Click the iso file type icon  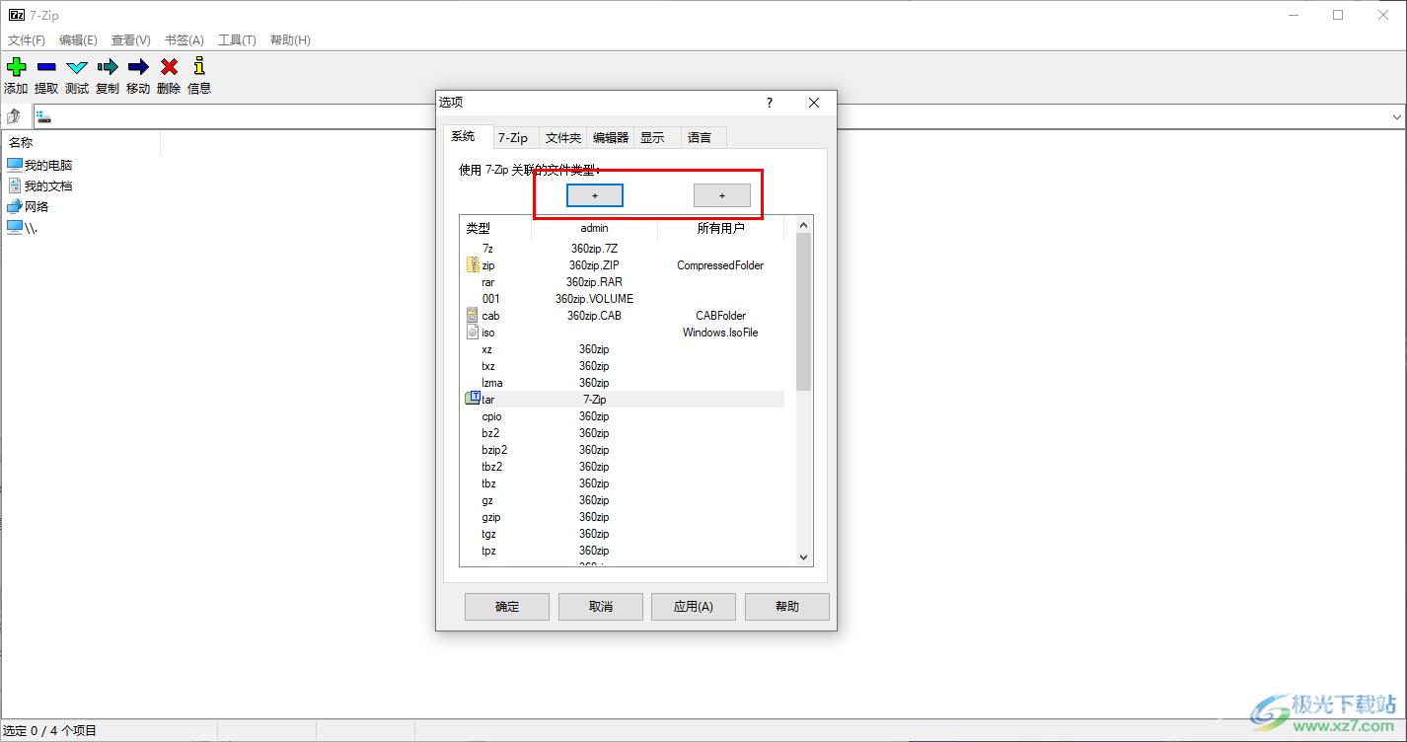(x=473, y=333)
